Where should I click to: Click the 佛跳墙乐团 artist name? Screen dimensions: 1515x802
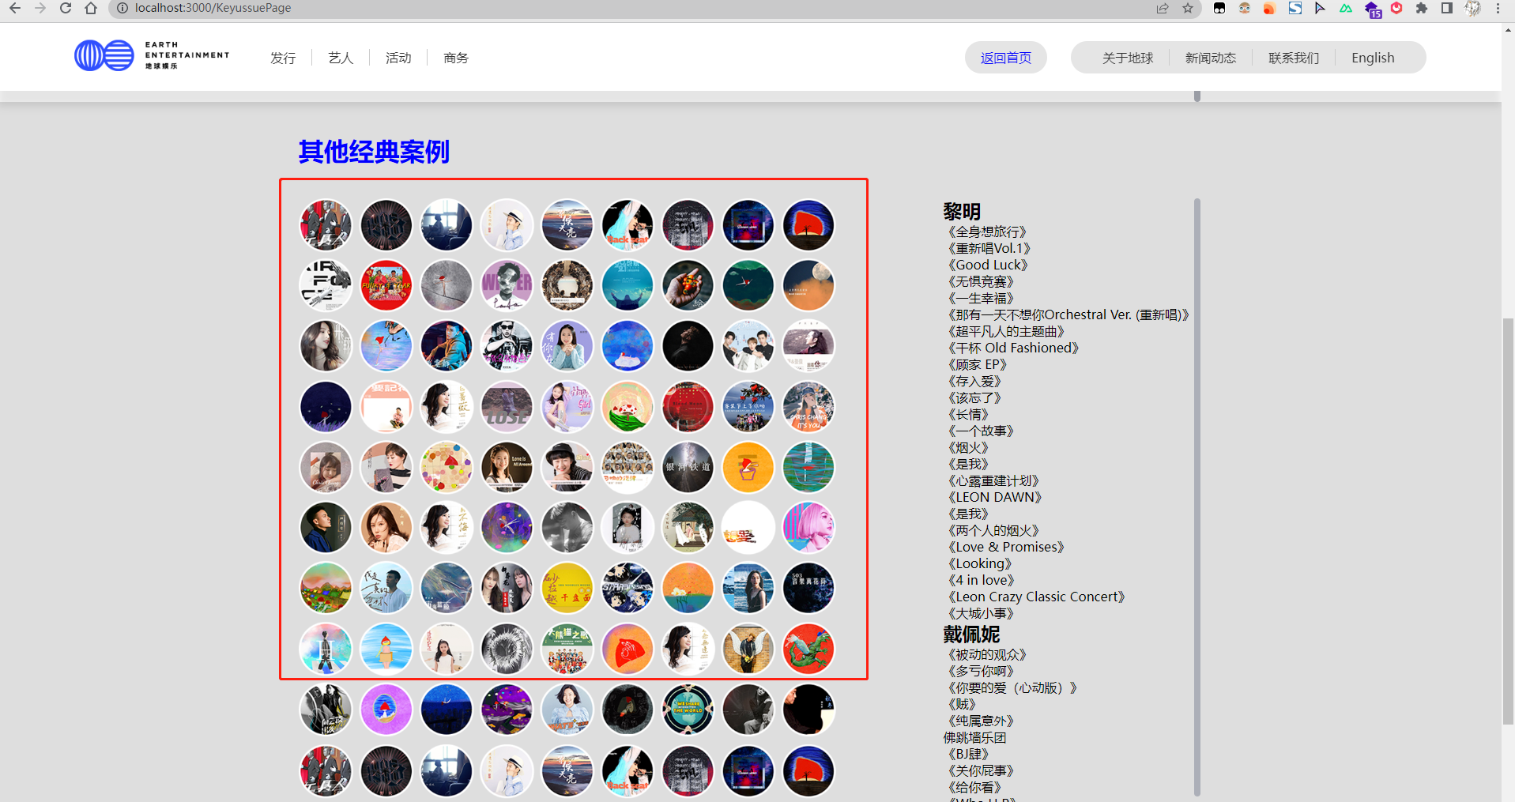[975, 737]
